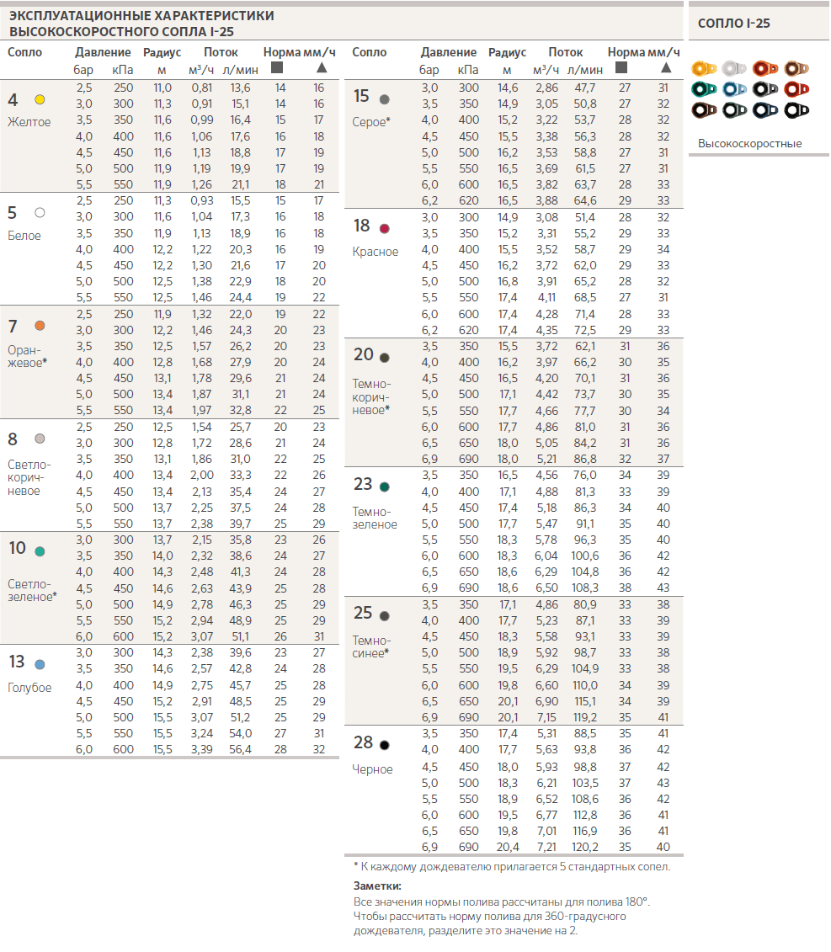Select the orange dot beside nozzle 7
Image resolution: width=831 pixels, height=952 pixels.
point(40,326)
